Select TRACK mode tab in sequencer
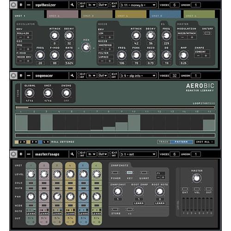The image size is (231, 231). (x=164, y=142)
